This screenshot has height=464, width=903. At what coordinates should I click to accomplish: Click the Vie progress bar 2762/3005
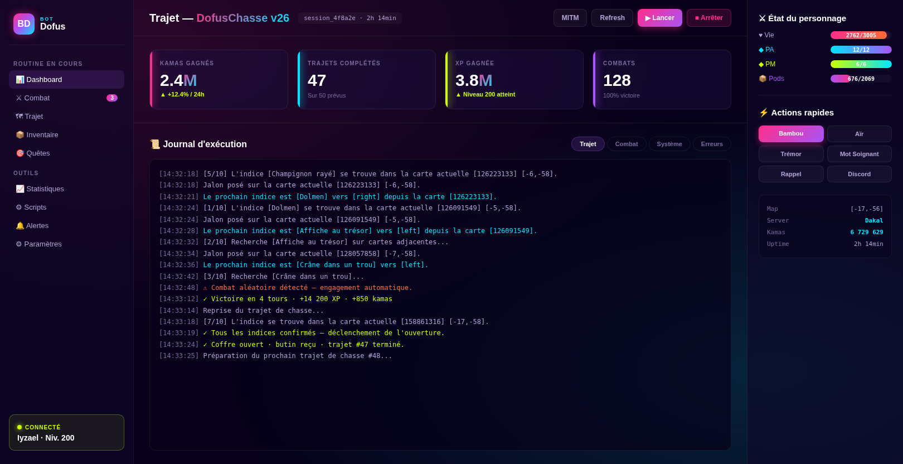(861, 35)
